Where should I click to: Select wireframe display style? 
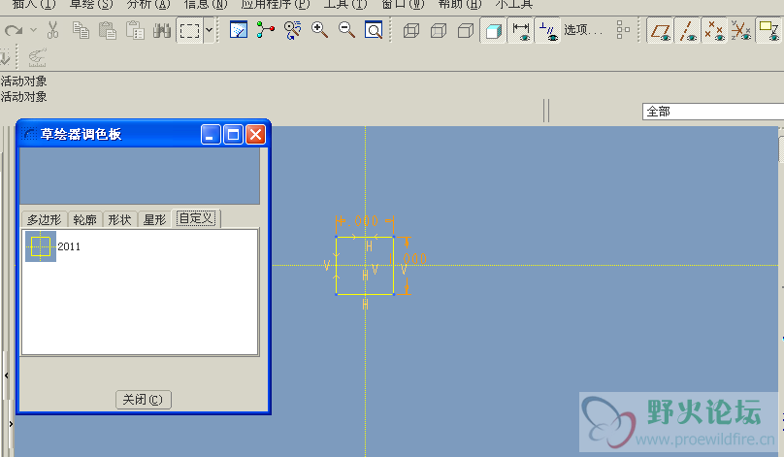411,30
